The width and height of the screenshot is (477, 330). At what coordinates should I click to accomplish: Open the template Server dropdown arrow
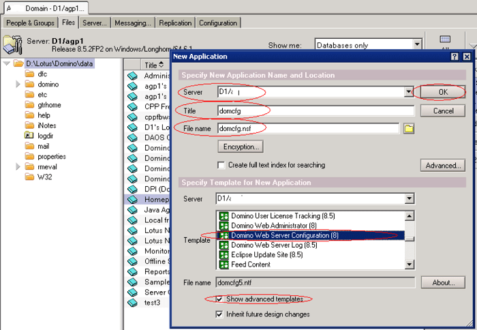410,199
